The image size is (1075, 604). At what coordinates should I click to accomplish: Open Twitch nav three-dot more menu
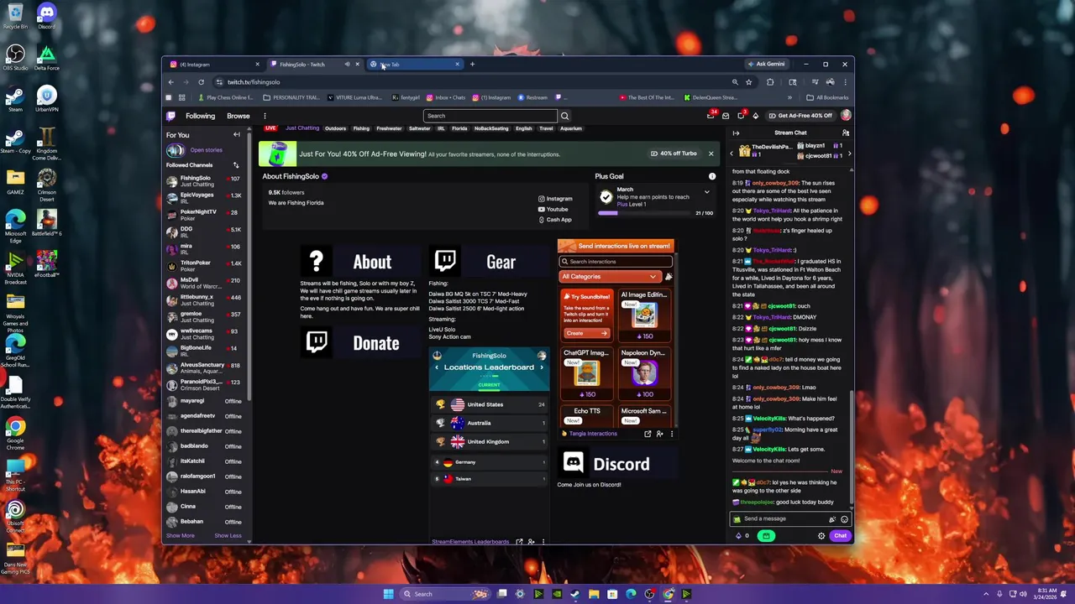(265, 116)
